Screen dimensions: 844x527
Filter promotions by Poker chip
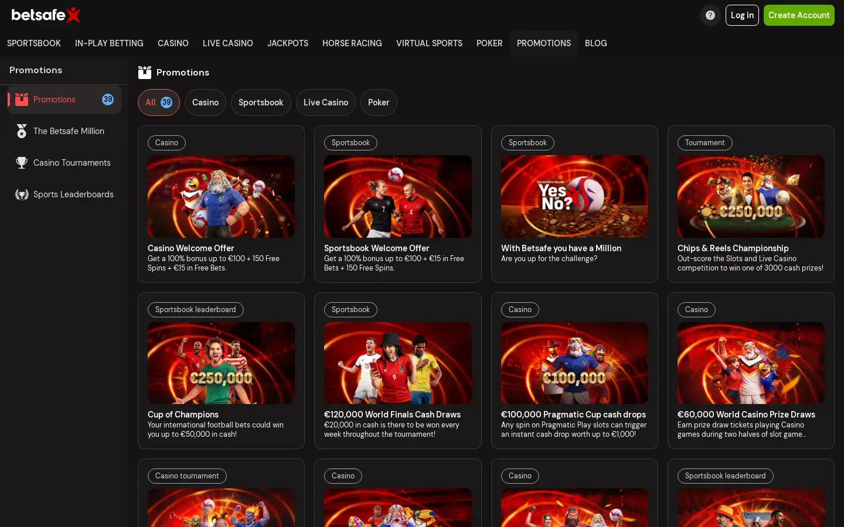(x=379, y=102)
